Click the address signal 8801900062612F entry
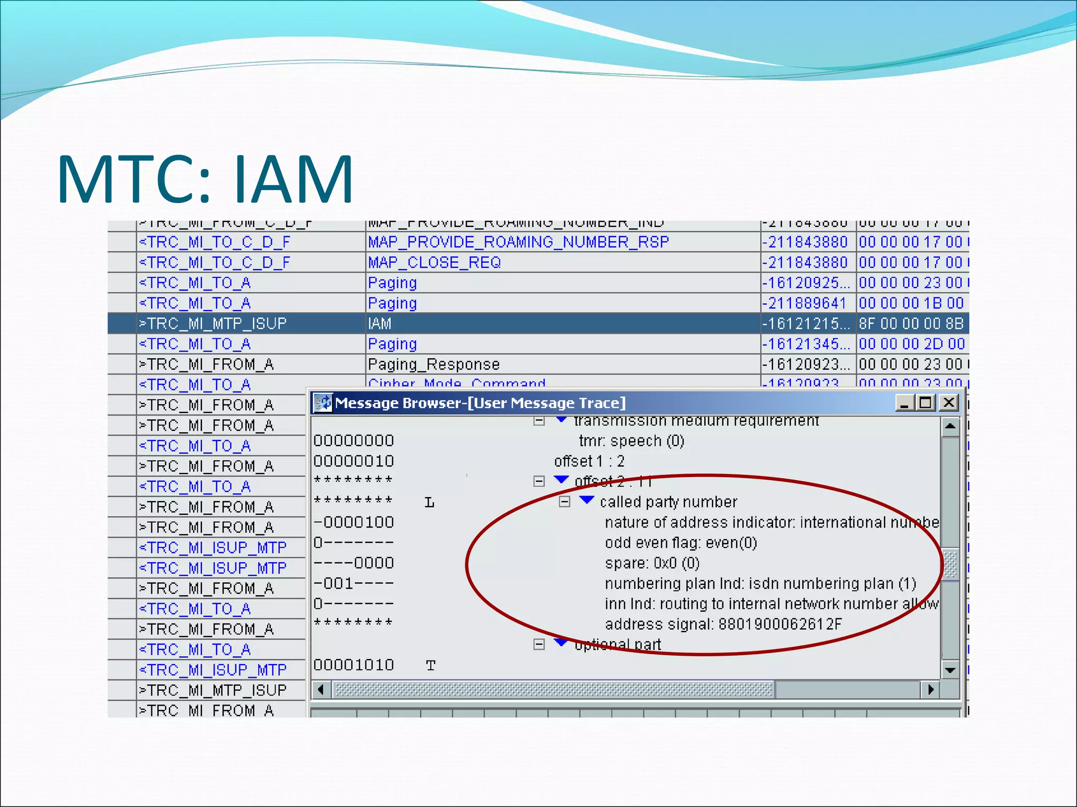The width and height of the screenshot is (1077, 807). tap(723, 624)
